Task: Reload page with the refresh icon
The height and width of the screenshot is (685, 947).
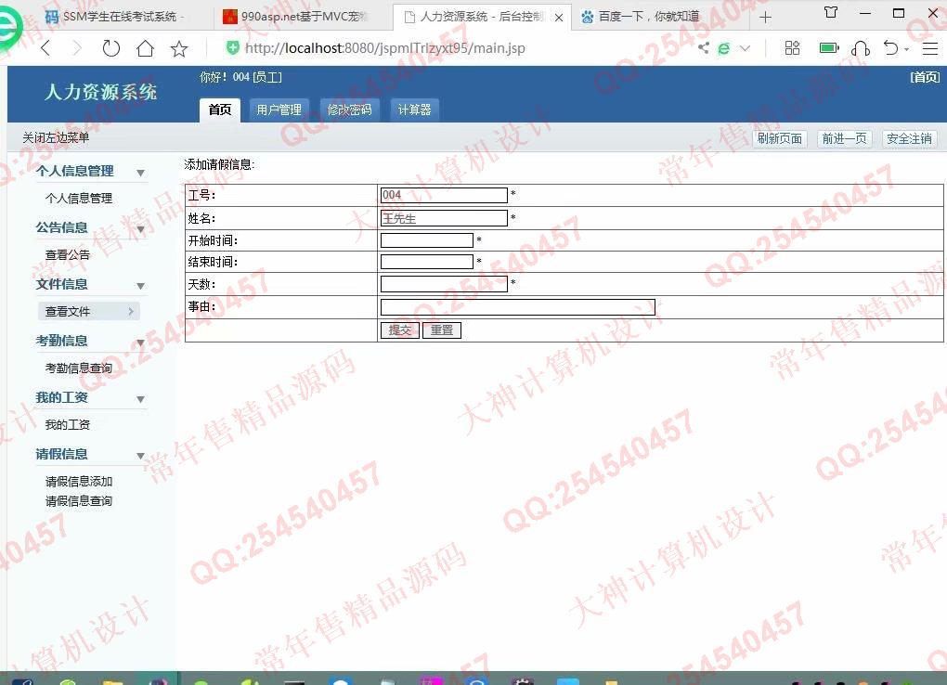Action: tap(111, 48)
